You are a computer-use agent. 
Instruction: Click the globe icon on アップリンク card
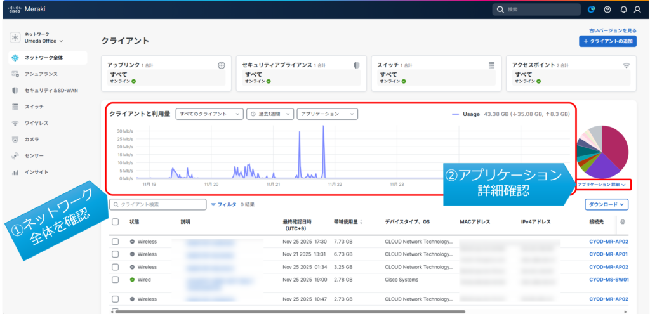click(222, 65)
